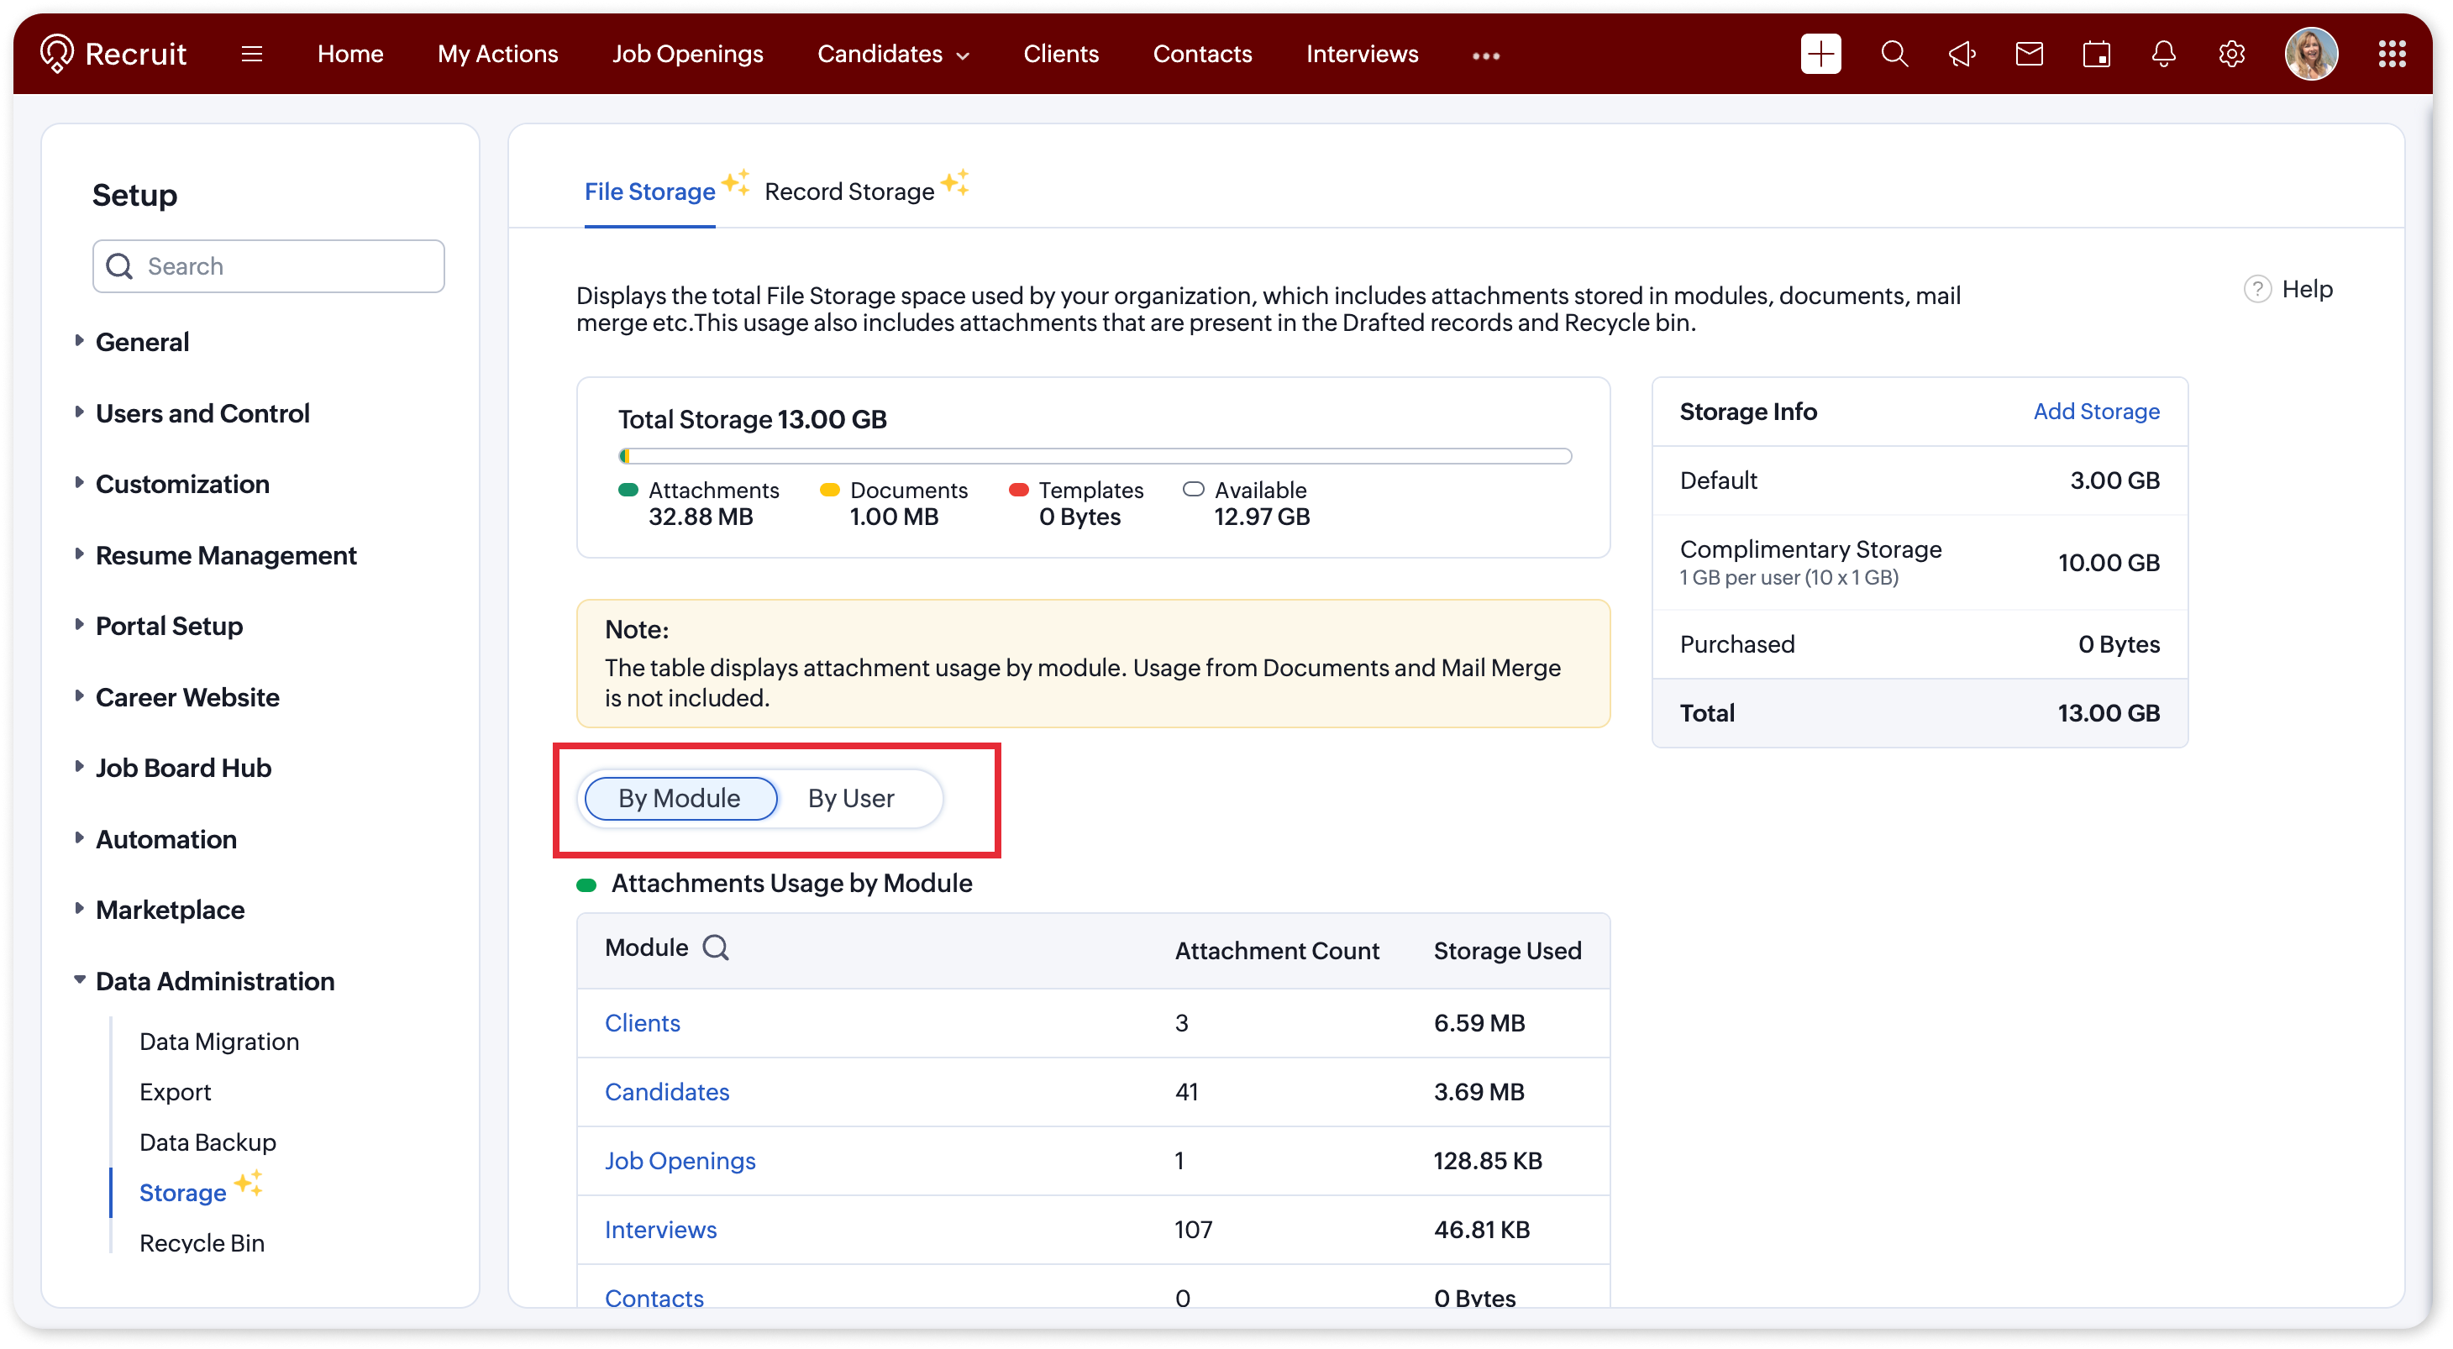Click the Add Storage link
Viewport: 2453px width, 1349px height.
pyautogui.click(x=2096, y=412)
